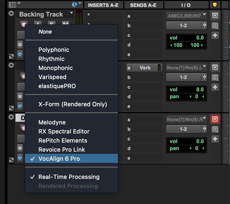This screenshot has width=230, height=204.
Task: Open the Backing Track comments icon
Action: tap(215, 26)
